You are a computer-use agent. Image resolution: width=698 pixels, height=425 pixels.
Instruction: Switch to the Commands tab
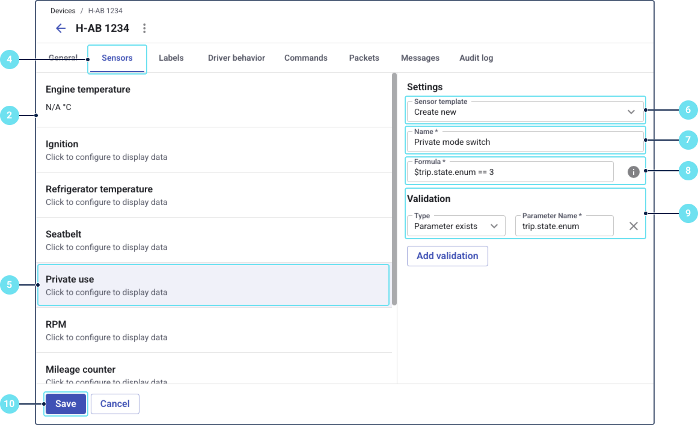[305, 57]
